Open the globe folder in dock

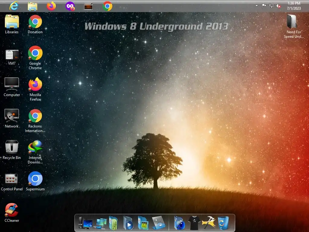[179, 223]
